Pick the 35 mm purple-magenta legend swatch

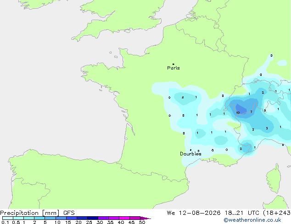[x=114, y=218]
